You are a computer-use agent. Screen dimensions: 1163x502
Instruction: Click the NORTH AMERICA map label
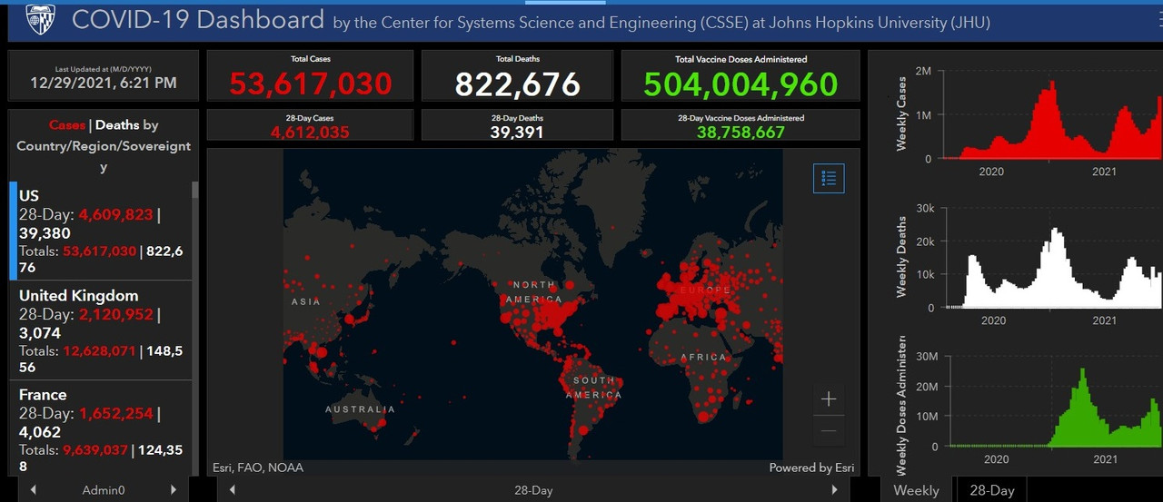coord(533,292)
